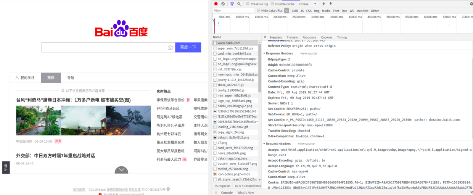Open network settings gear icon
473x195 pixels.
(471, 4)
